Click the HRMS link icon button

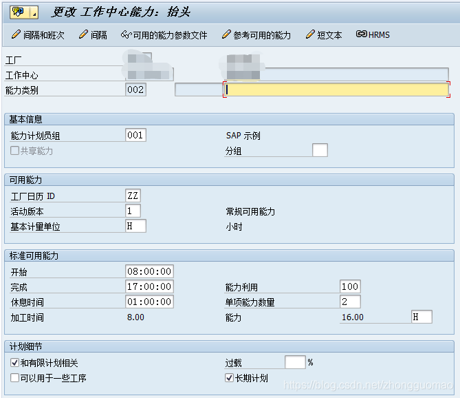tap(373, 34)
